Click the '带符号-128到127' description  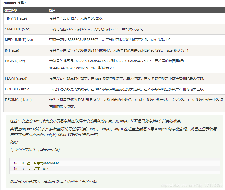click(x=76, y=19)
